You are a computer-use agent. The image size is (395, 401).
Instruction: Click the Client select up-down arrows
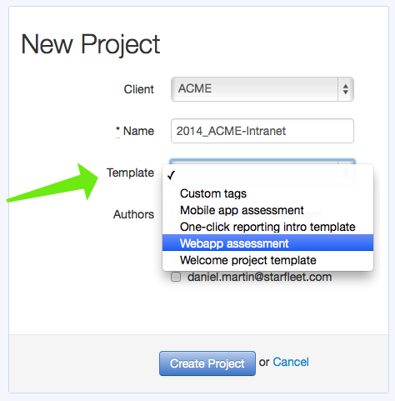click(346, 89)
